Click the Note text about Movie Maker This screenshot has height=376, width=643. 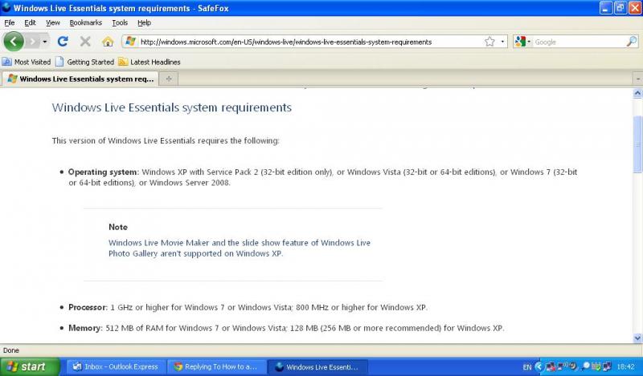(239, 248)
